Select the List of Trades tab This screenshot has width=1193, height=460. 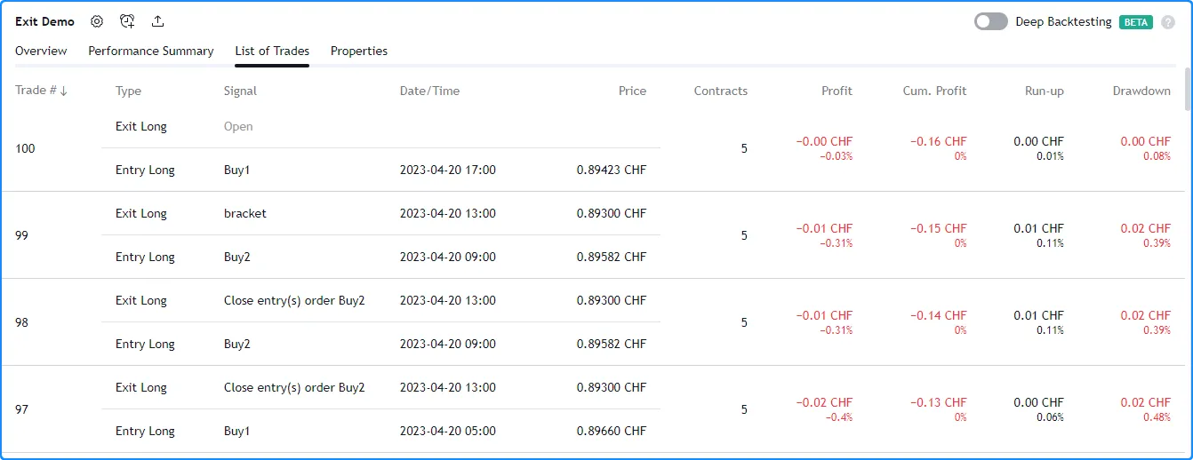coord(272,51)
